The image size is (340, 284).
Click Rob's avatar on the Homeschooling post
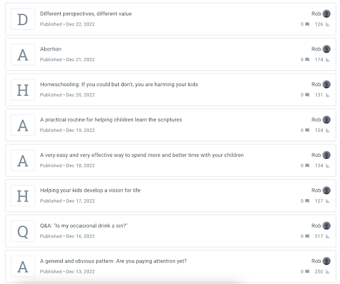(327, 85)
